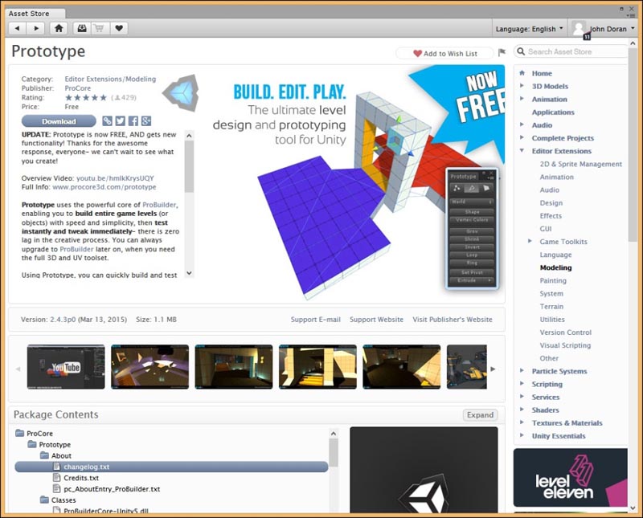
Task: Open the Language: English dropdown
Action: pyautogui.click(x=529, y=28)
